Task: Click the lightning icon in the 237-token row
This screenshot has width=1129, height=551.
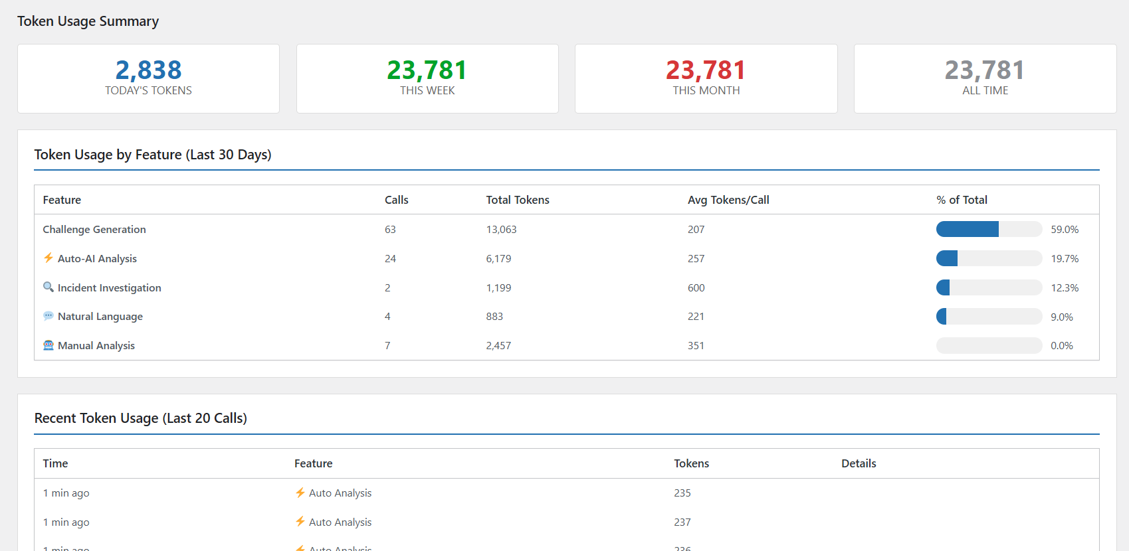Action: [300, 522]
